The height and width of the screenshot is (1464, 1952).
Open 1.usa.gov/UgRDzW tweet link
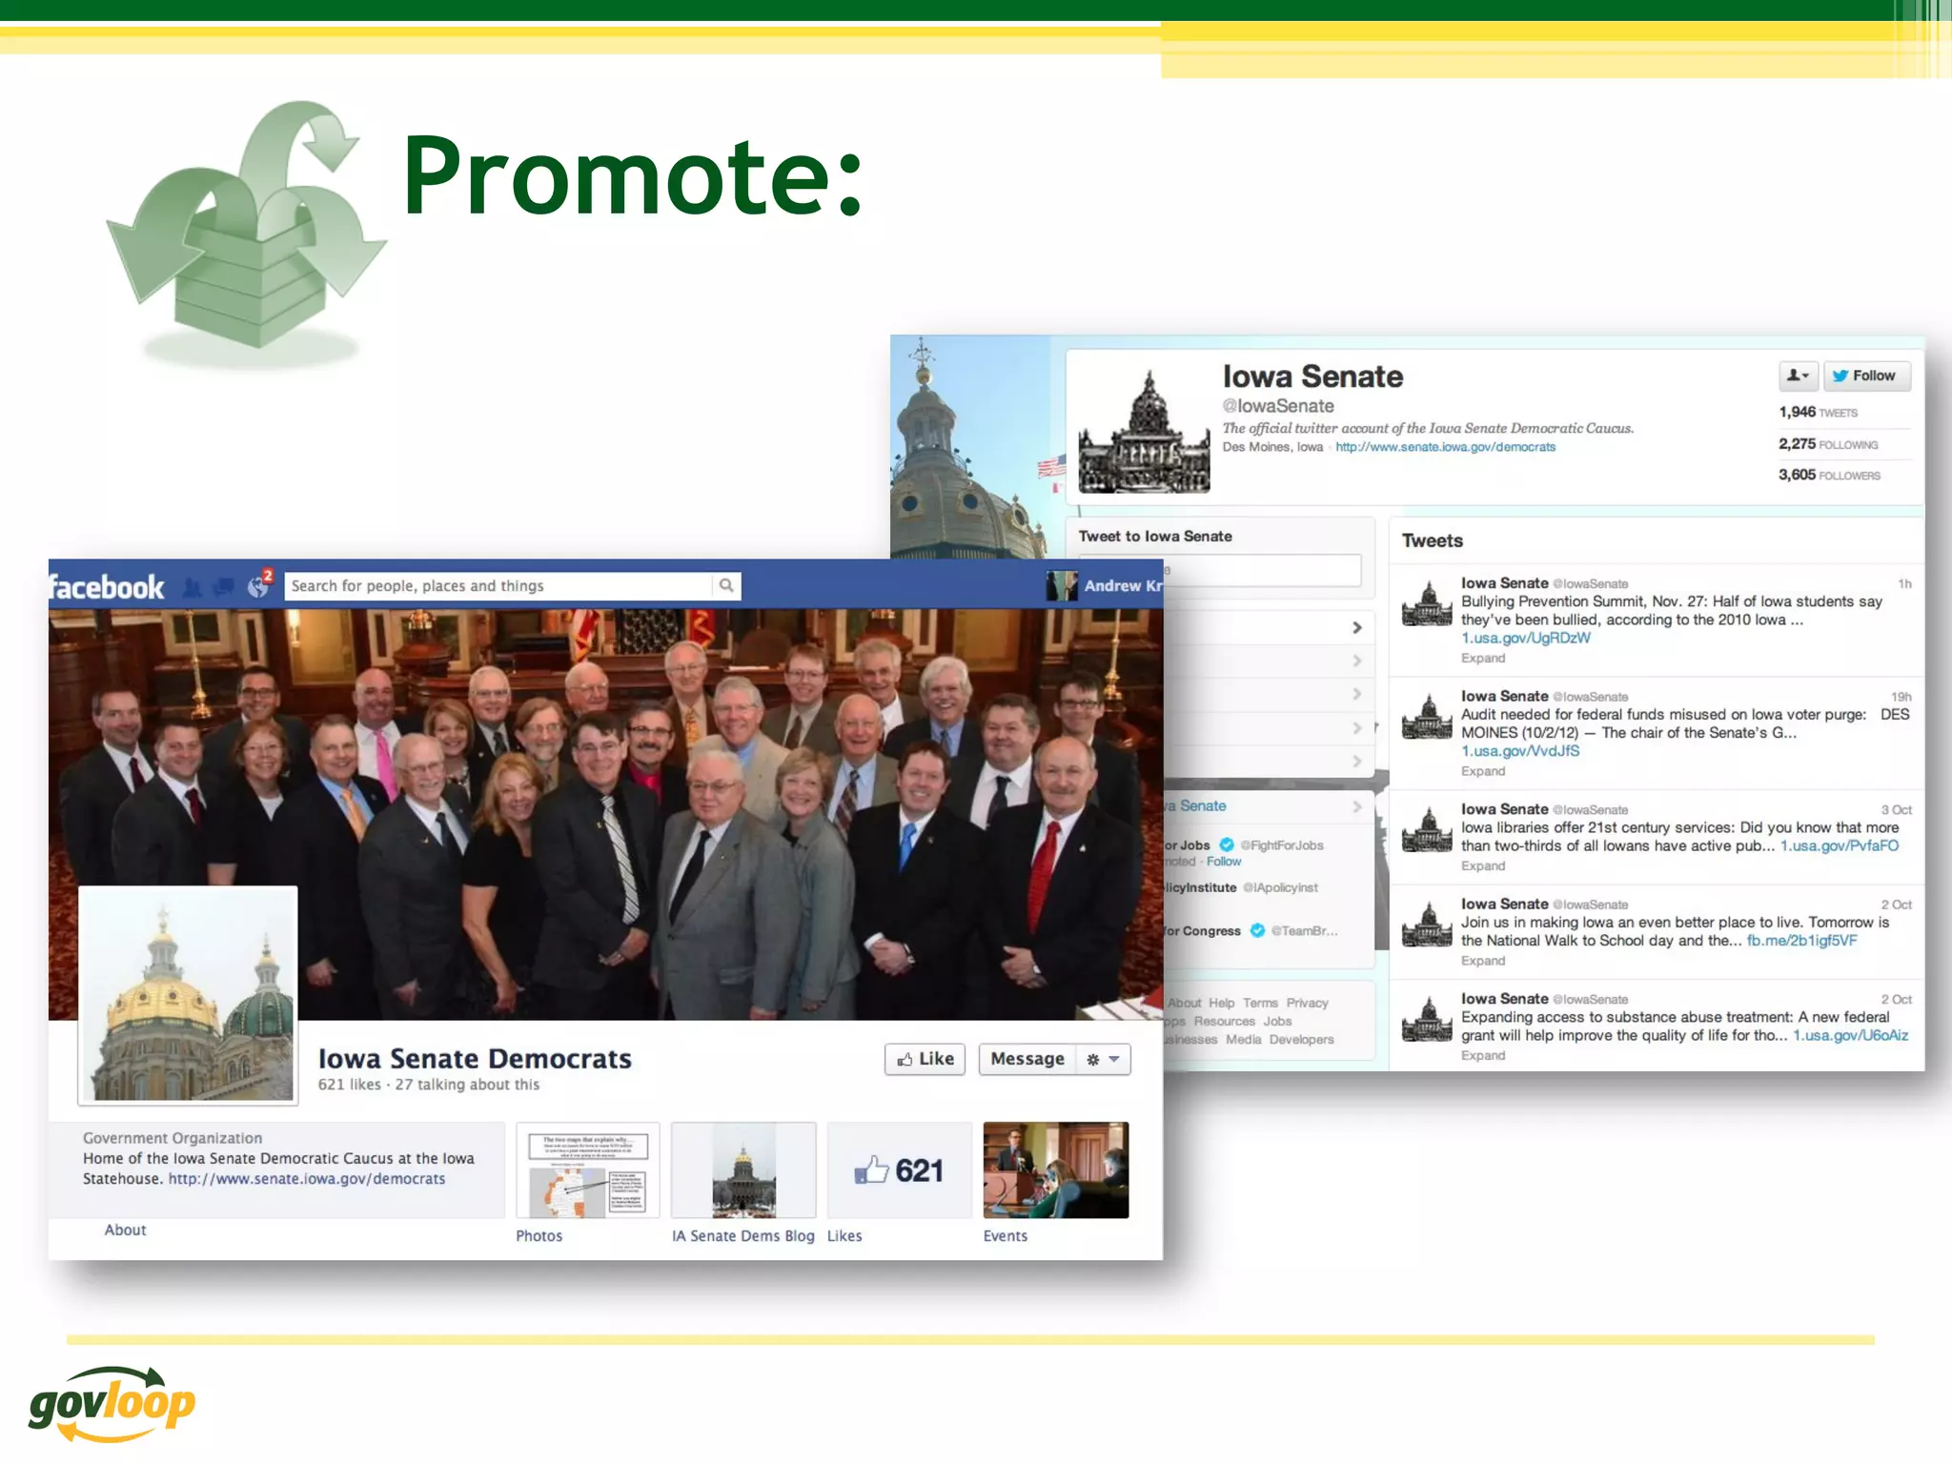coord(1526,638)
